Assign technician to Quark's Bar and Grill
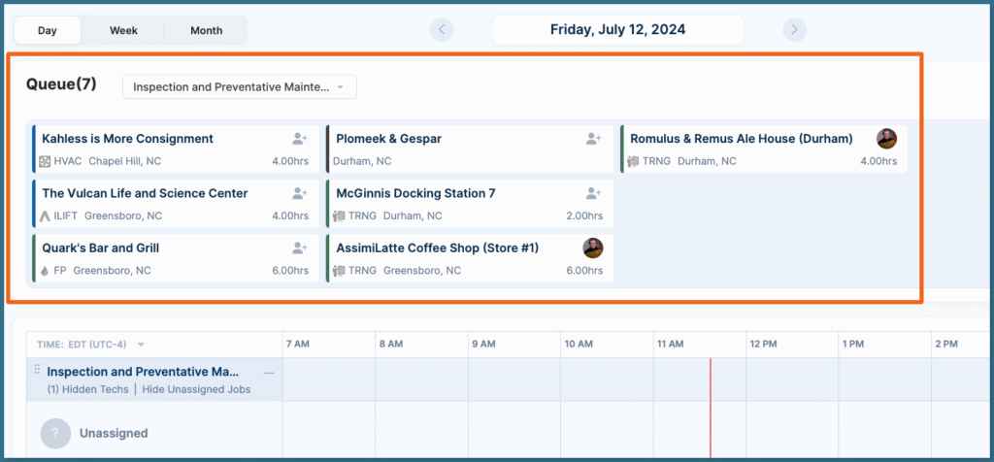Screen dimensions: 994x462 click(x=300, y=247)
